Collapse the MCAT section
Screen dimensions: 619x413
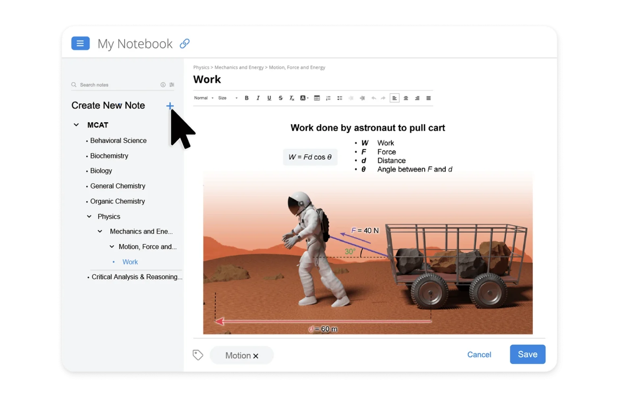[76, 125]
